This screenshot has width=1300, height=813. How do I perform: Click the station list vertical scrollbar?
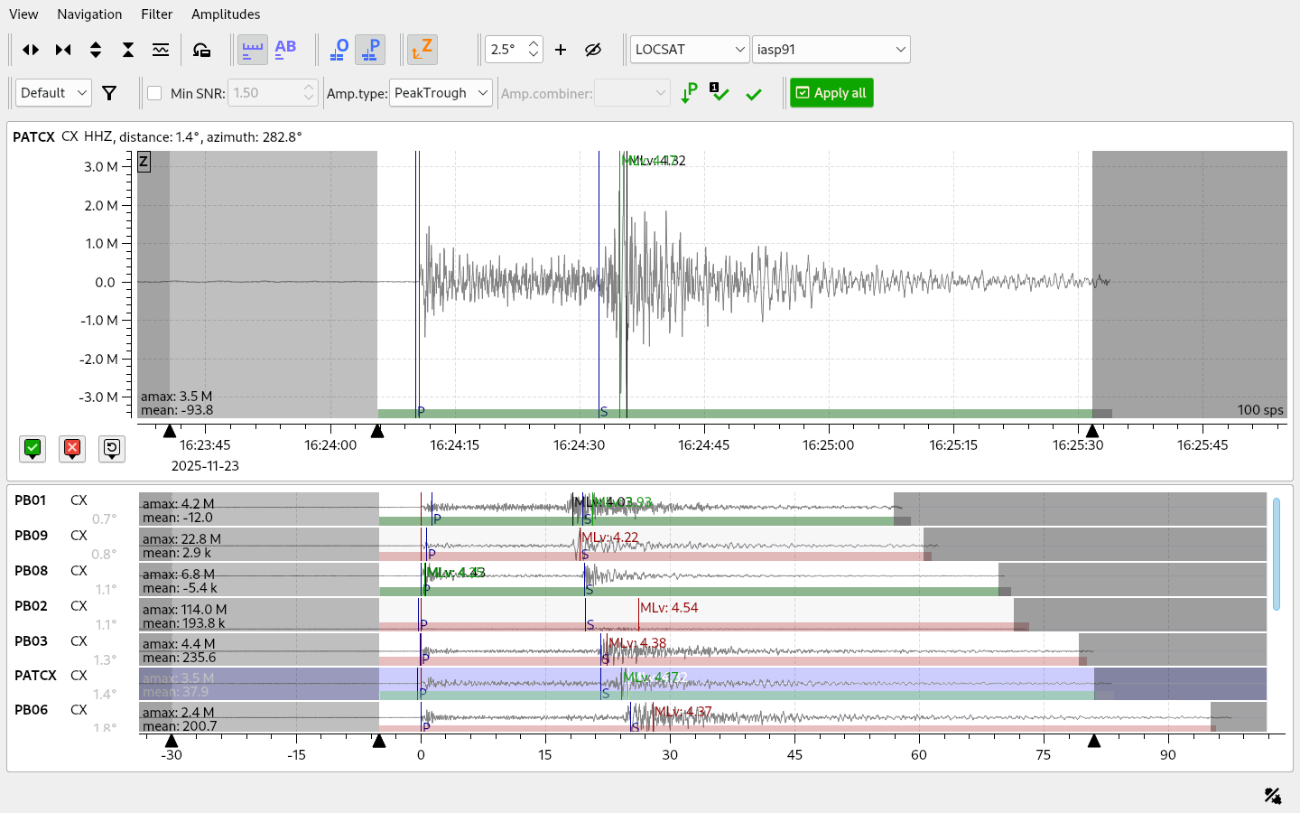[x=1276, y=553]
